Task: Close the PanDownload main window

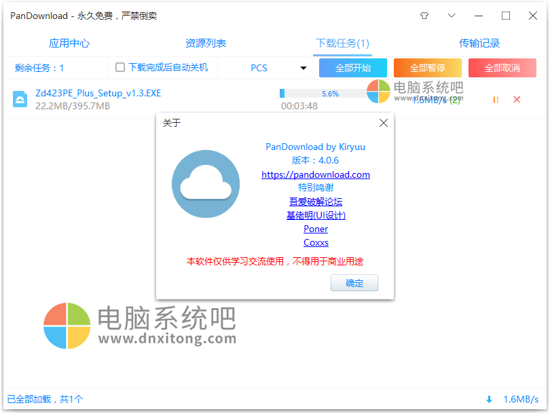Action: point(533,16)
